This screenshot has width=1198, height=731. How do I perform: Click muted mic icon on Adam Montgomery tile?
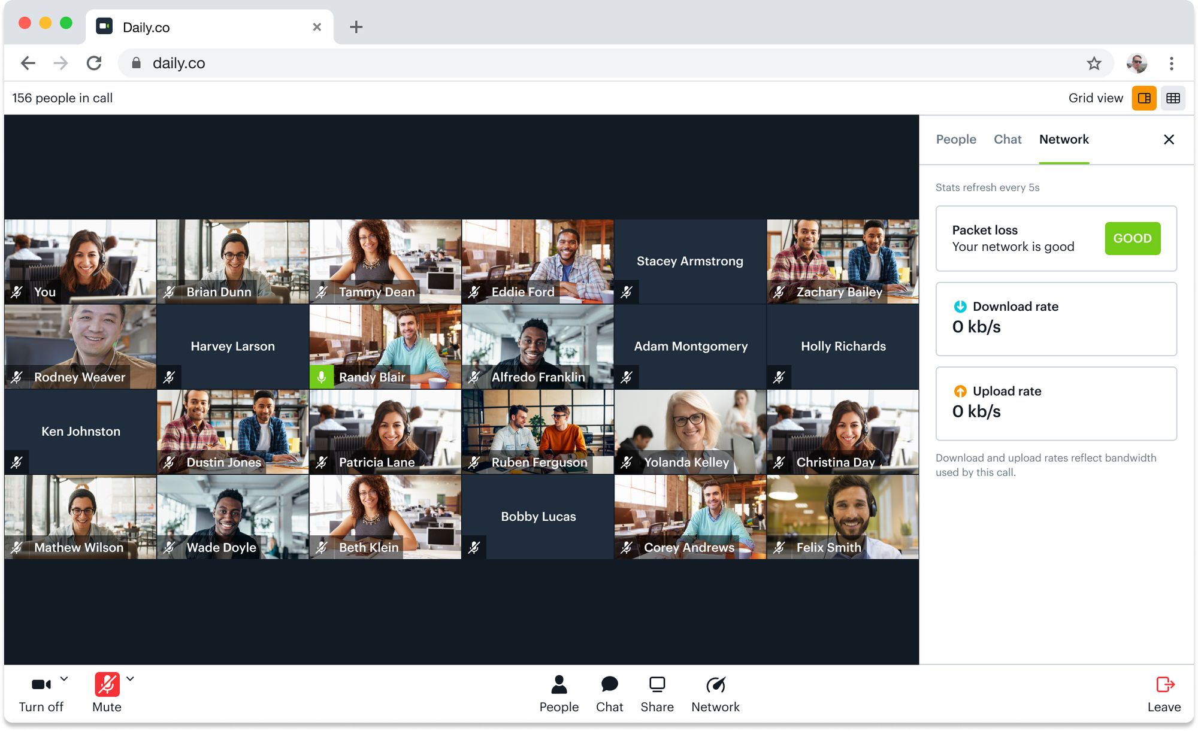(x=627, y=377)
